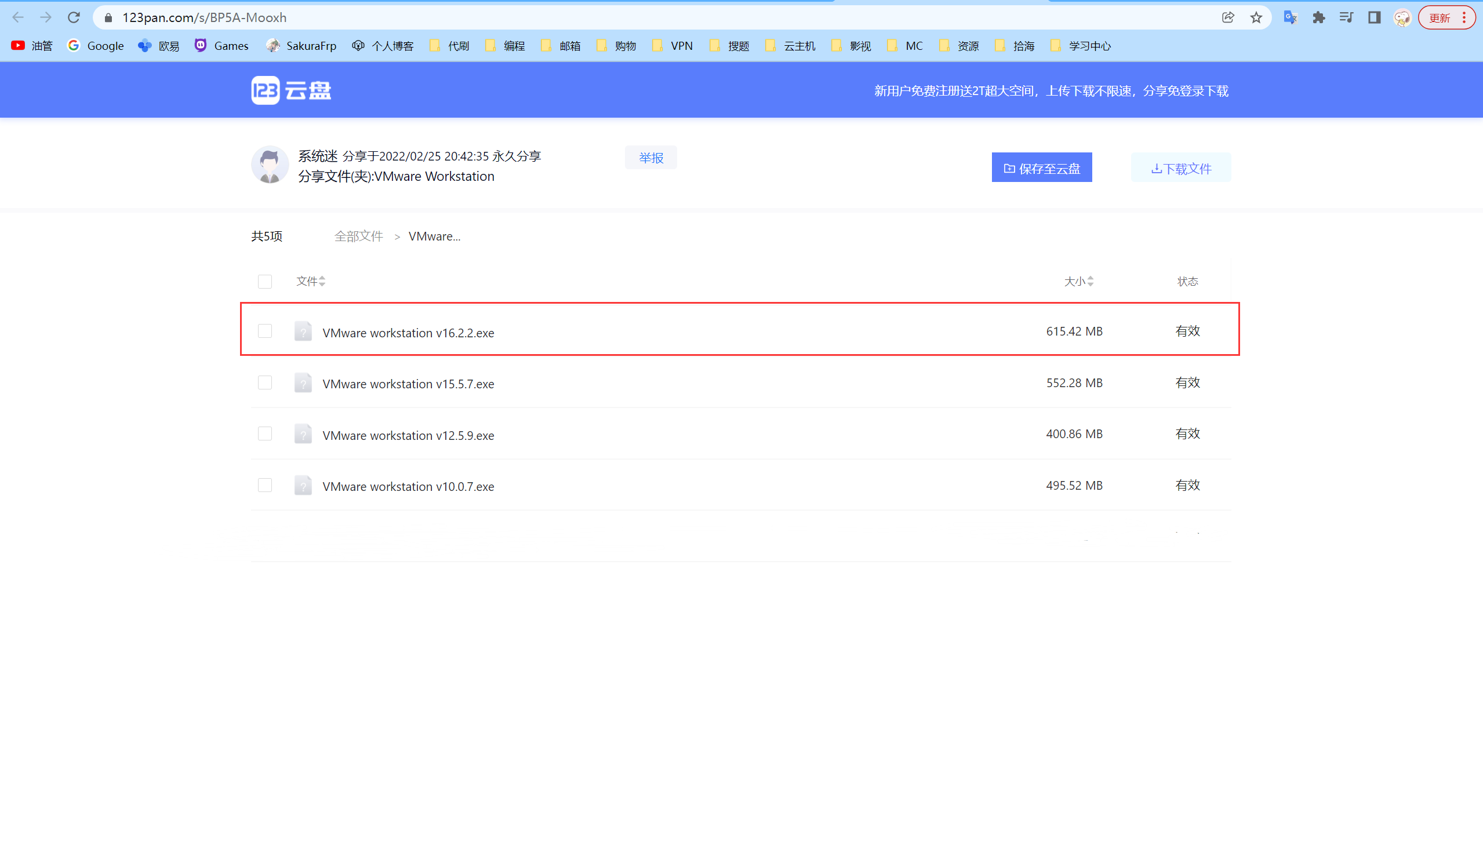Click file icon of VMware workstation v12.5.9.exe
1483x856 pixels.
tap(303, 435)
